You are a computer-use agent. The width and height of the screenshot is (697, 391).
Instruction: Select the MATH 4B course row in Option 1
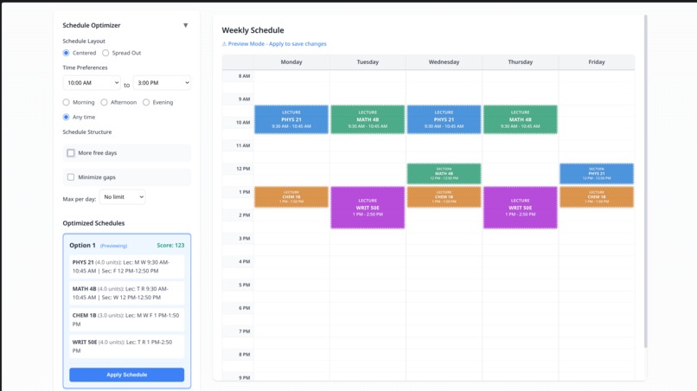pyautogui.click(x=126, y=293)
